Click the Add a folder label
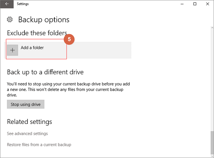Screen dimensions: 214x158 pyautogui.click(x=32, y=48)
